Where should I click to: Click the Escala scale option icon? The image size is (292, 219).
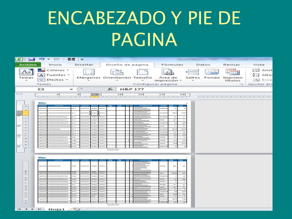(256, 80)
